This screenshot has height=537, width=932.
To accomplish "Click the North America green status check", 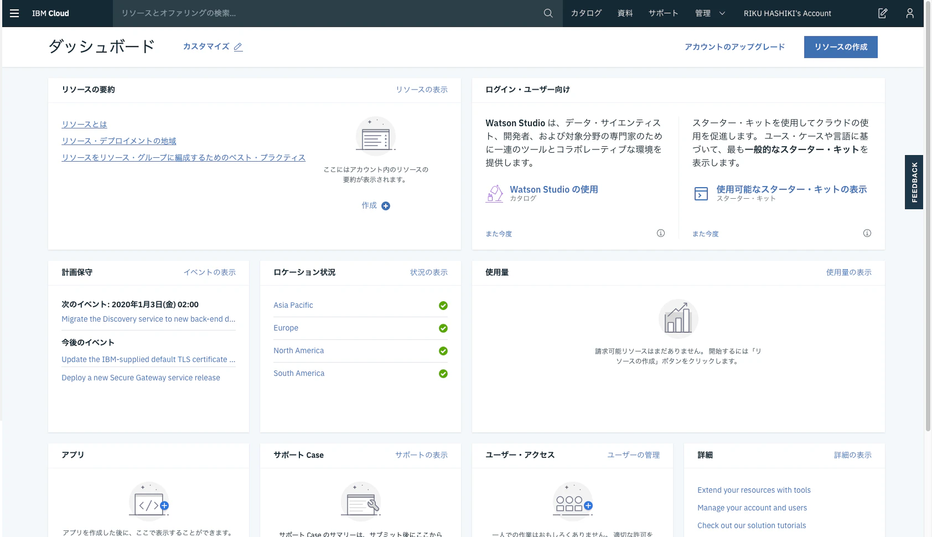I will point(443,351).
